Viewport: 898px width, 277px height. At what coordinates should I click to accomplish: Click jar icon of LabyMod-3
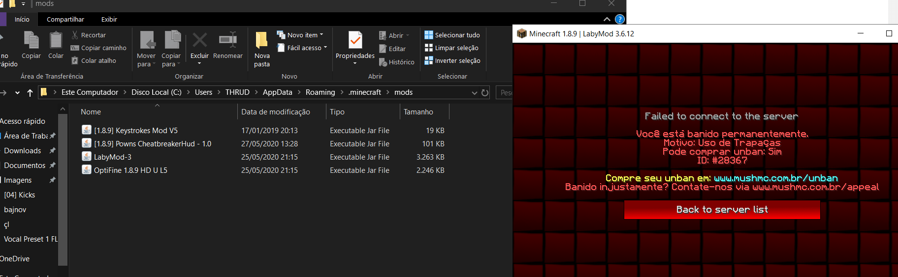tap(87, 156)
